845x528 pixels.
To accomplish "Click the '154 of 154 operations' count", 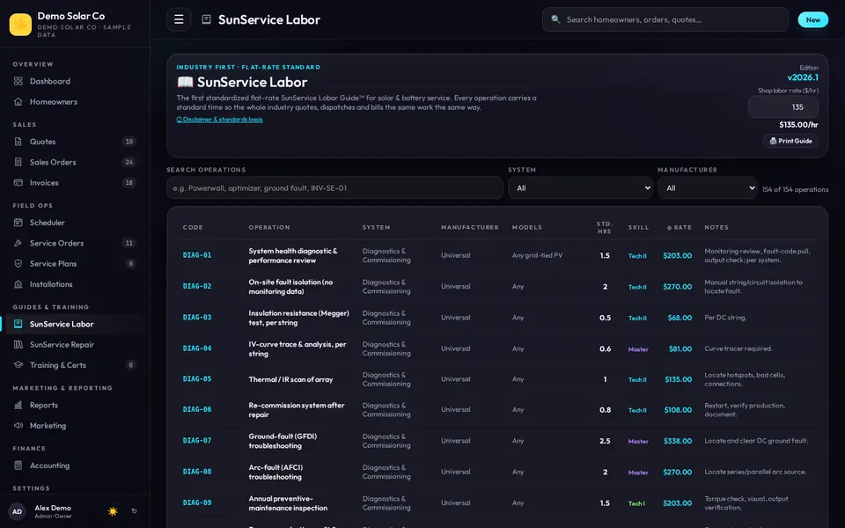I will click(x=795, y=189).
